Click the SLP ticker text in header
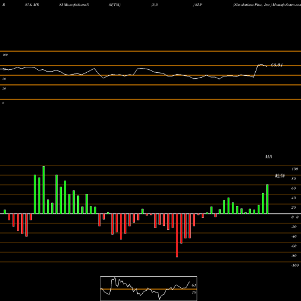 [x=199, y=5]
